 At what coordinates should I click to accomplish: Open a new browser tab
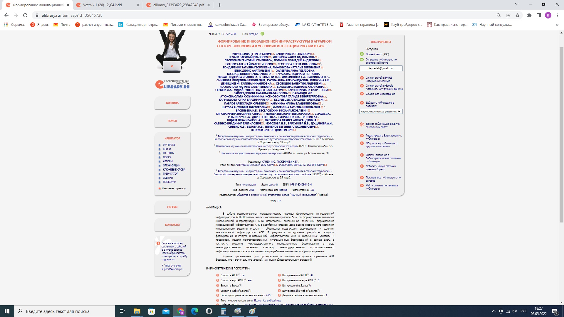click(220, 5)
